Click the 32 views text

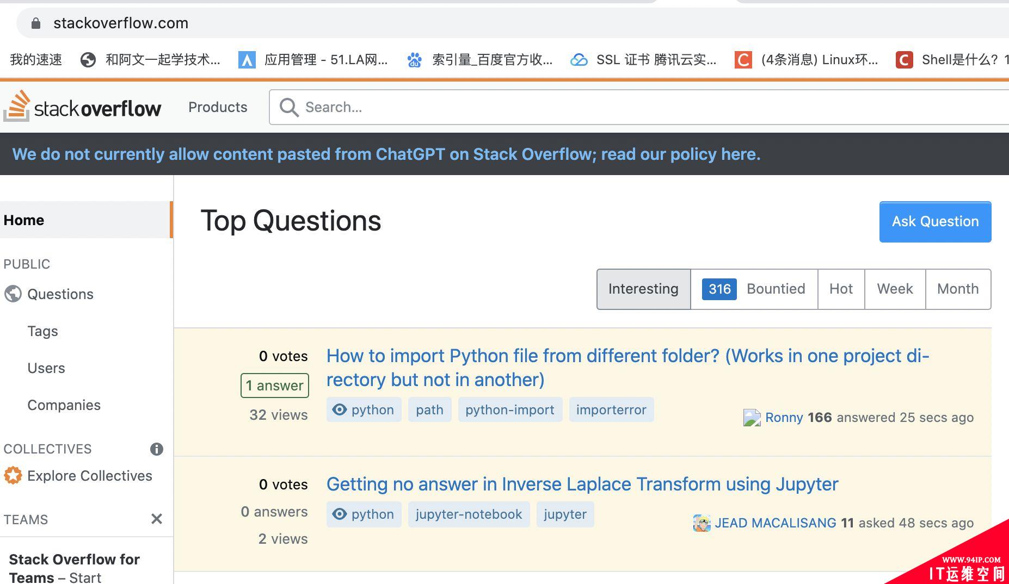[279, 415]
